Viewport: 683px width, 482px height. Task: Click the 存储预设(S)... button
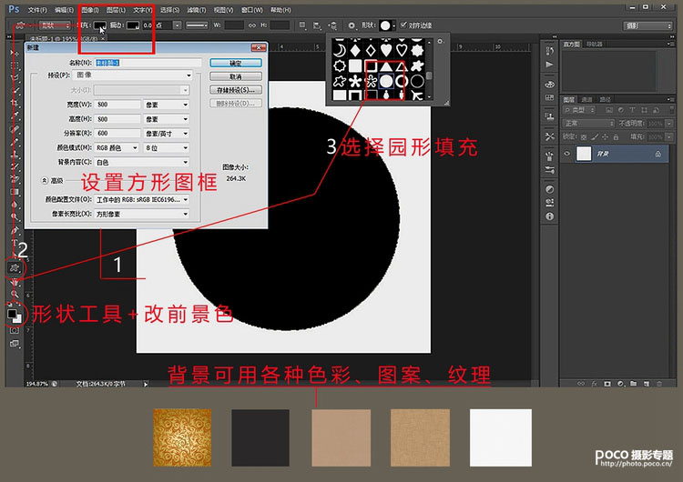pos(236,90)
